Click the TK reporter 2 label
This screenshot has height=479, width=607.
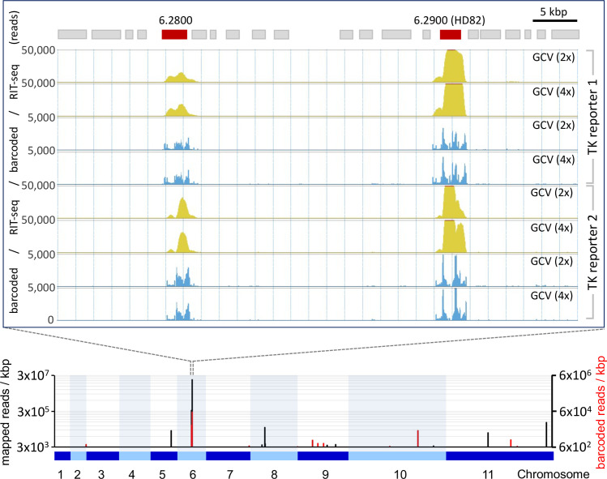point(593,253)
